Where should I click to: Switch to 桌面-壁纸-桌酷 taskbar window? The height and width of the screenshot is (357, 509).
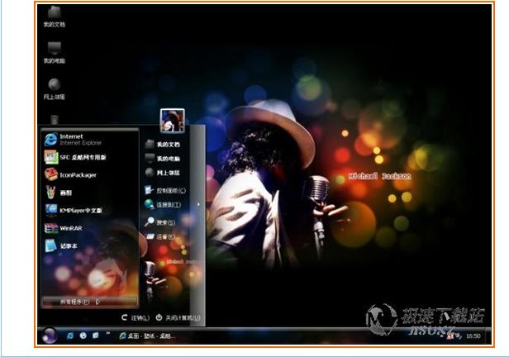(x=147, y=336)
